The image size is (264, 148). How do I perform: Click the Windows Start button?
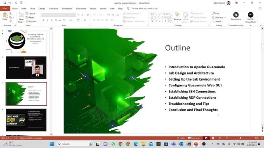point(52,144)
